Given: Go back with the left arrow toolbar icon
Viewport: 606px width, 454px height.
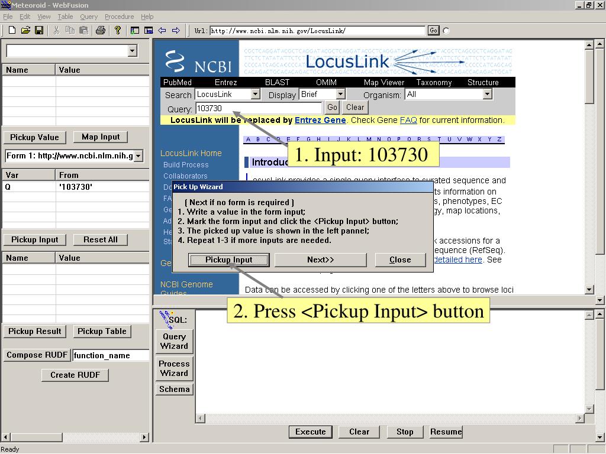Looking at the screenshot, I should [x=162, y=30].
